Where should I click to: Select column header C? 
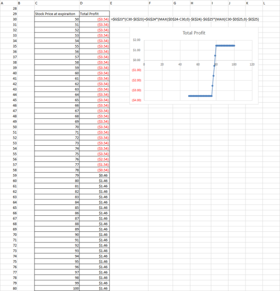point(56,3)
